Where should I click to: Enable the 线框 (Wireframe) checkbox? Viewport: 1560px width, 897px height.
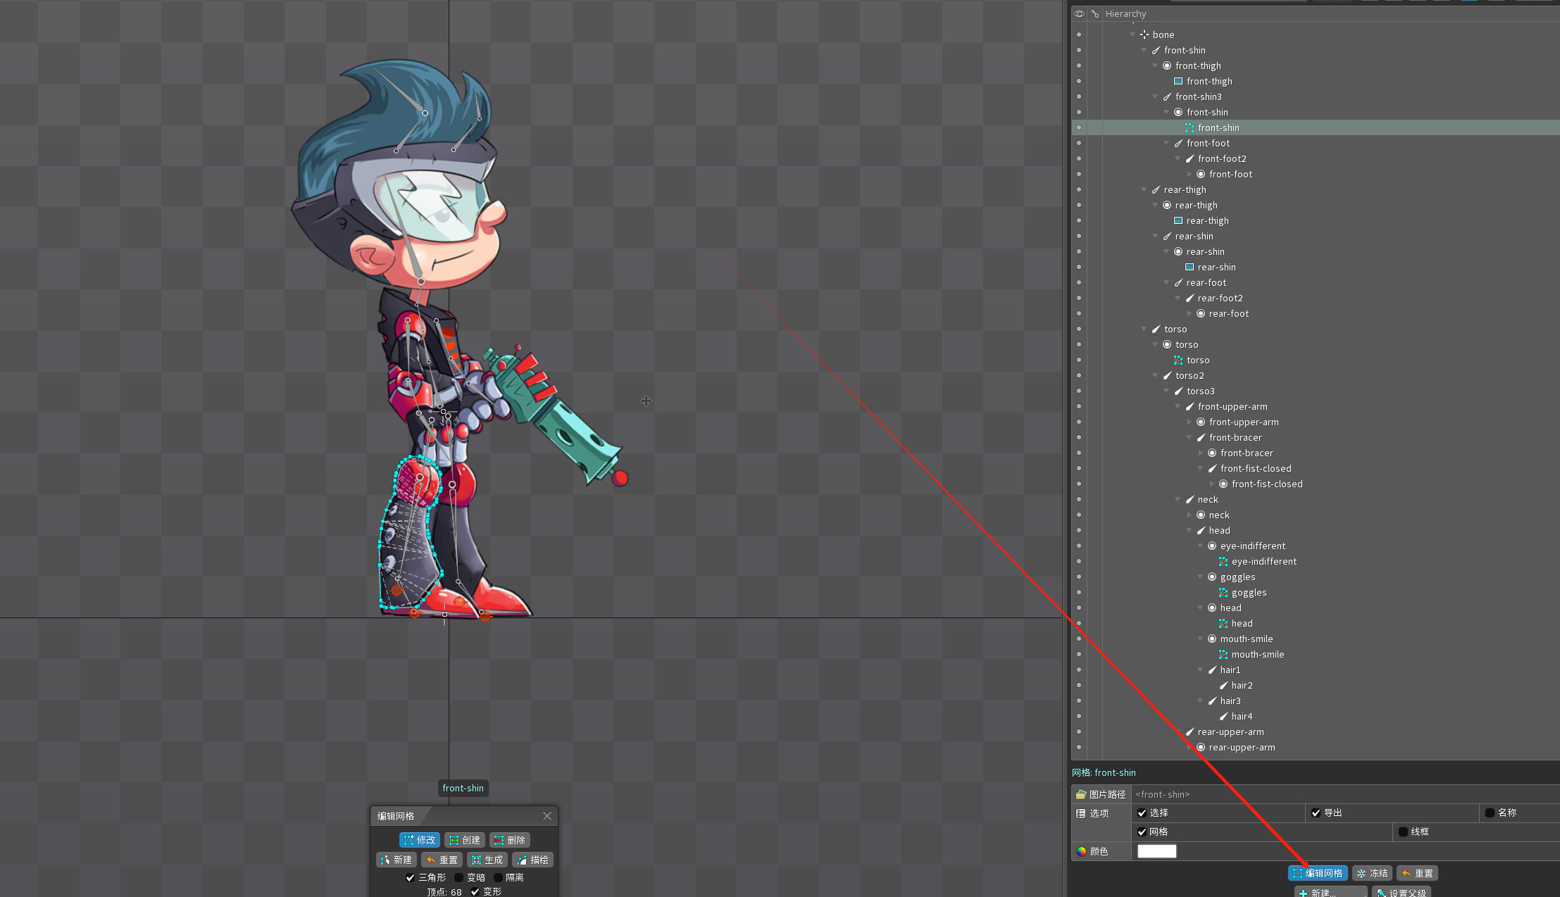coord(1403,832)
